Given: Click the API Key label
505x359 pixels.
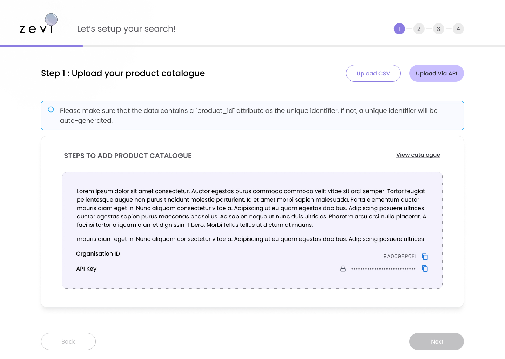Looking at the screenshot, I should pyautogui.click(x=86, y=269).
